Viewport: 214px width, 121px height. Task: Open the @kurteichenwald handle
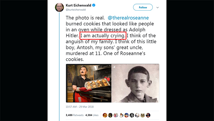pos(76,10)
